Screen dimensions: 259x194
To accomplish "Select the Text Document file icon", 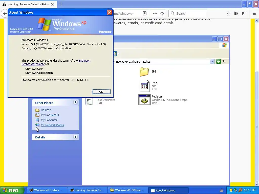I will 89,101.
